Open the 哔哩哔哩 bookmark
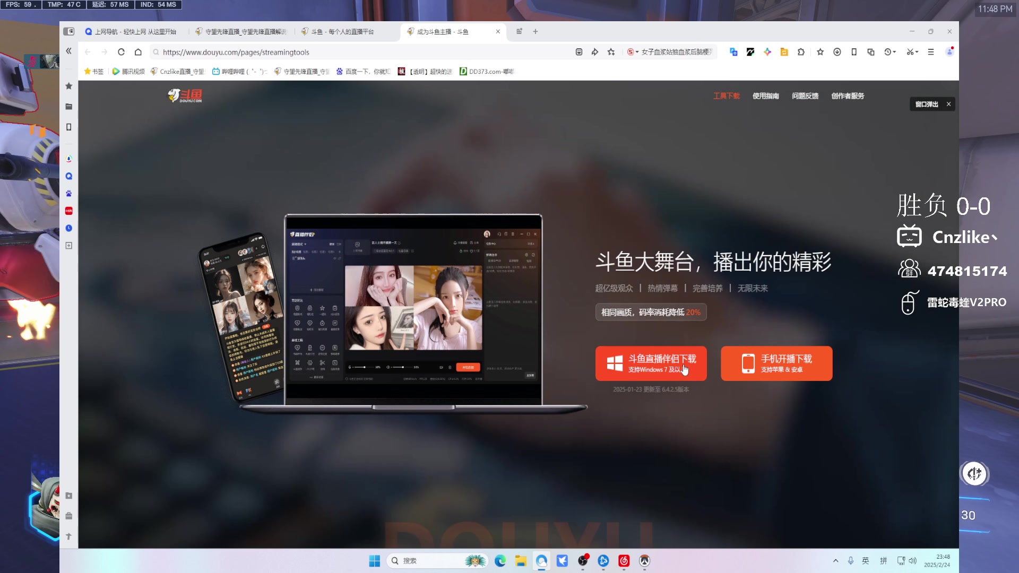The height and width of the screenshot is (573, 1019). pos(239,71)
